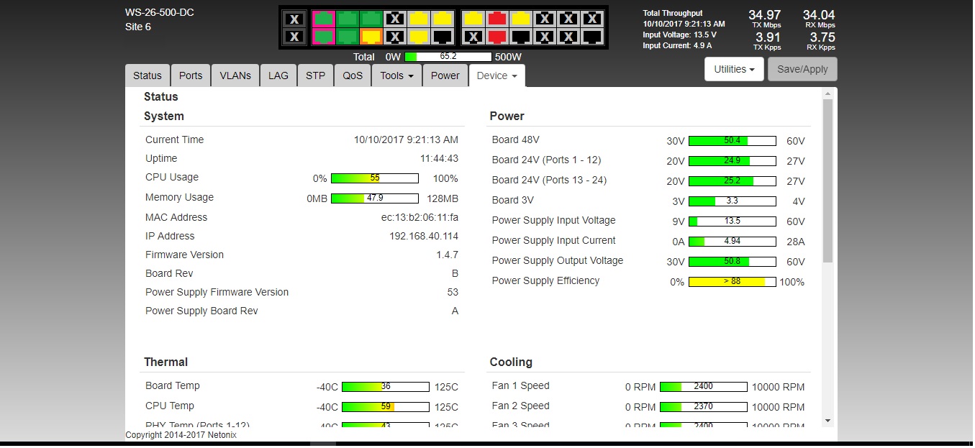The height and width of the screenshot is (448, 975).
Task: Click the bottom-row pink-bordered green port icon
Action: tap(324, 36)
